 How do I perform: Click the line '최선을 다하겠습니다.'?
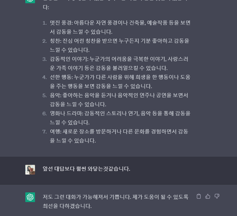[67, 206]
